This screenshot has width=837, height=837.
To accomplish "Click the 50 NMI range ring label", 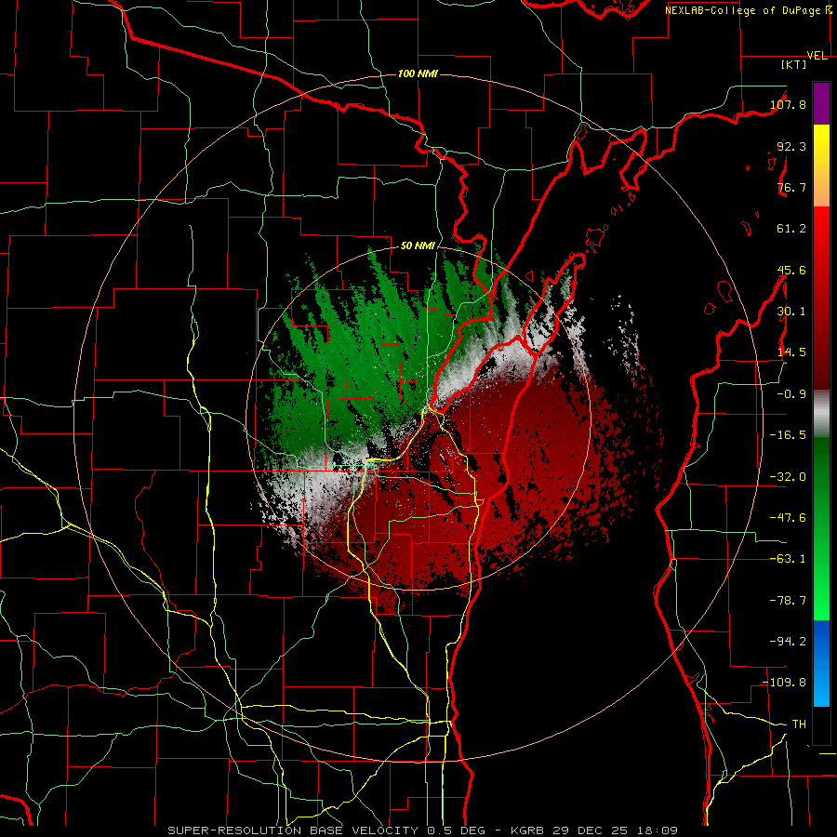I will click(418, 246).
